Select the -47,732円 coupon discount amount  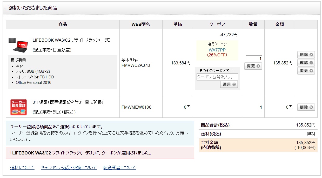(x=229, y=34)
